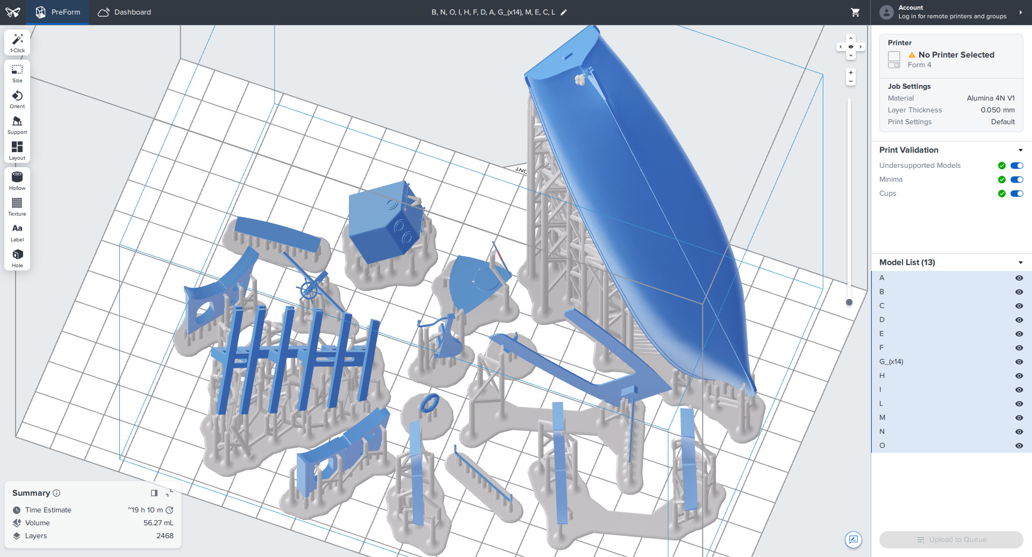Collapse the Model List section
The height and width of the screenshot is (557, 1032).
(x=1020, y=262)
